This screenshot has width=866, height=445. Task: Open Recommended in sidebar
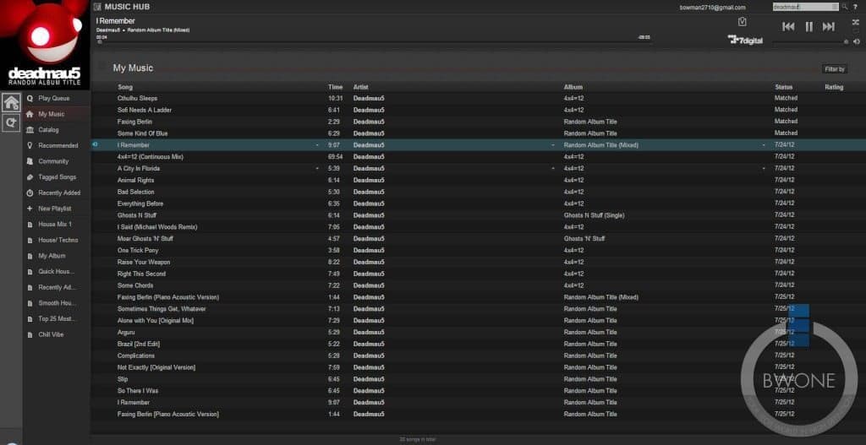pos(58,145)
